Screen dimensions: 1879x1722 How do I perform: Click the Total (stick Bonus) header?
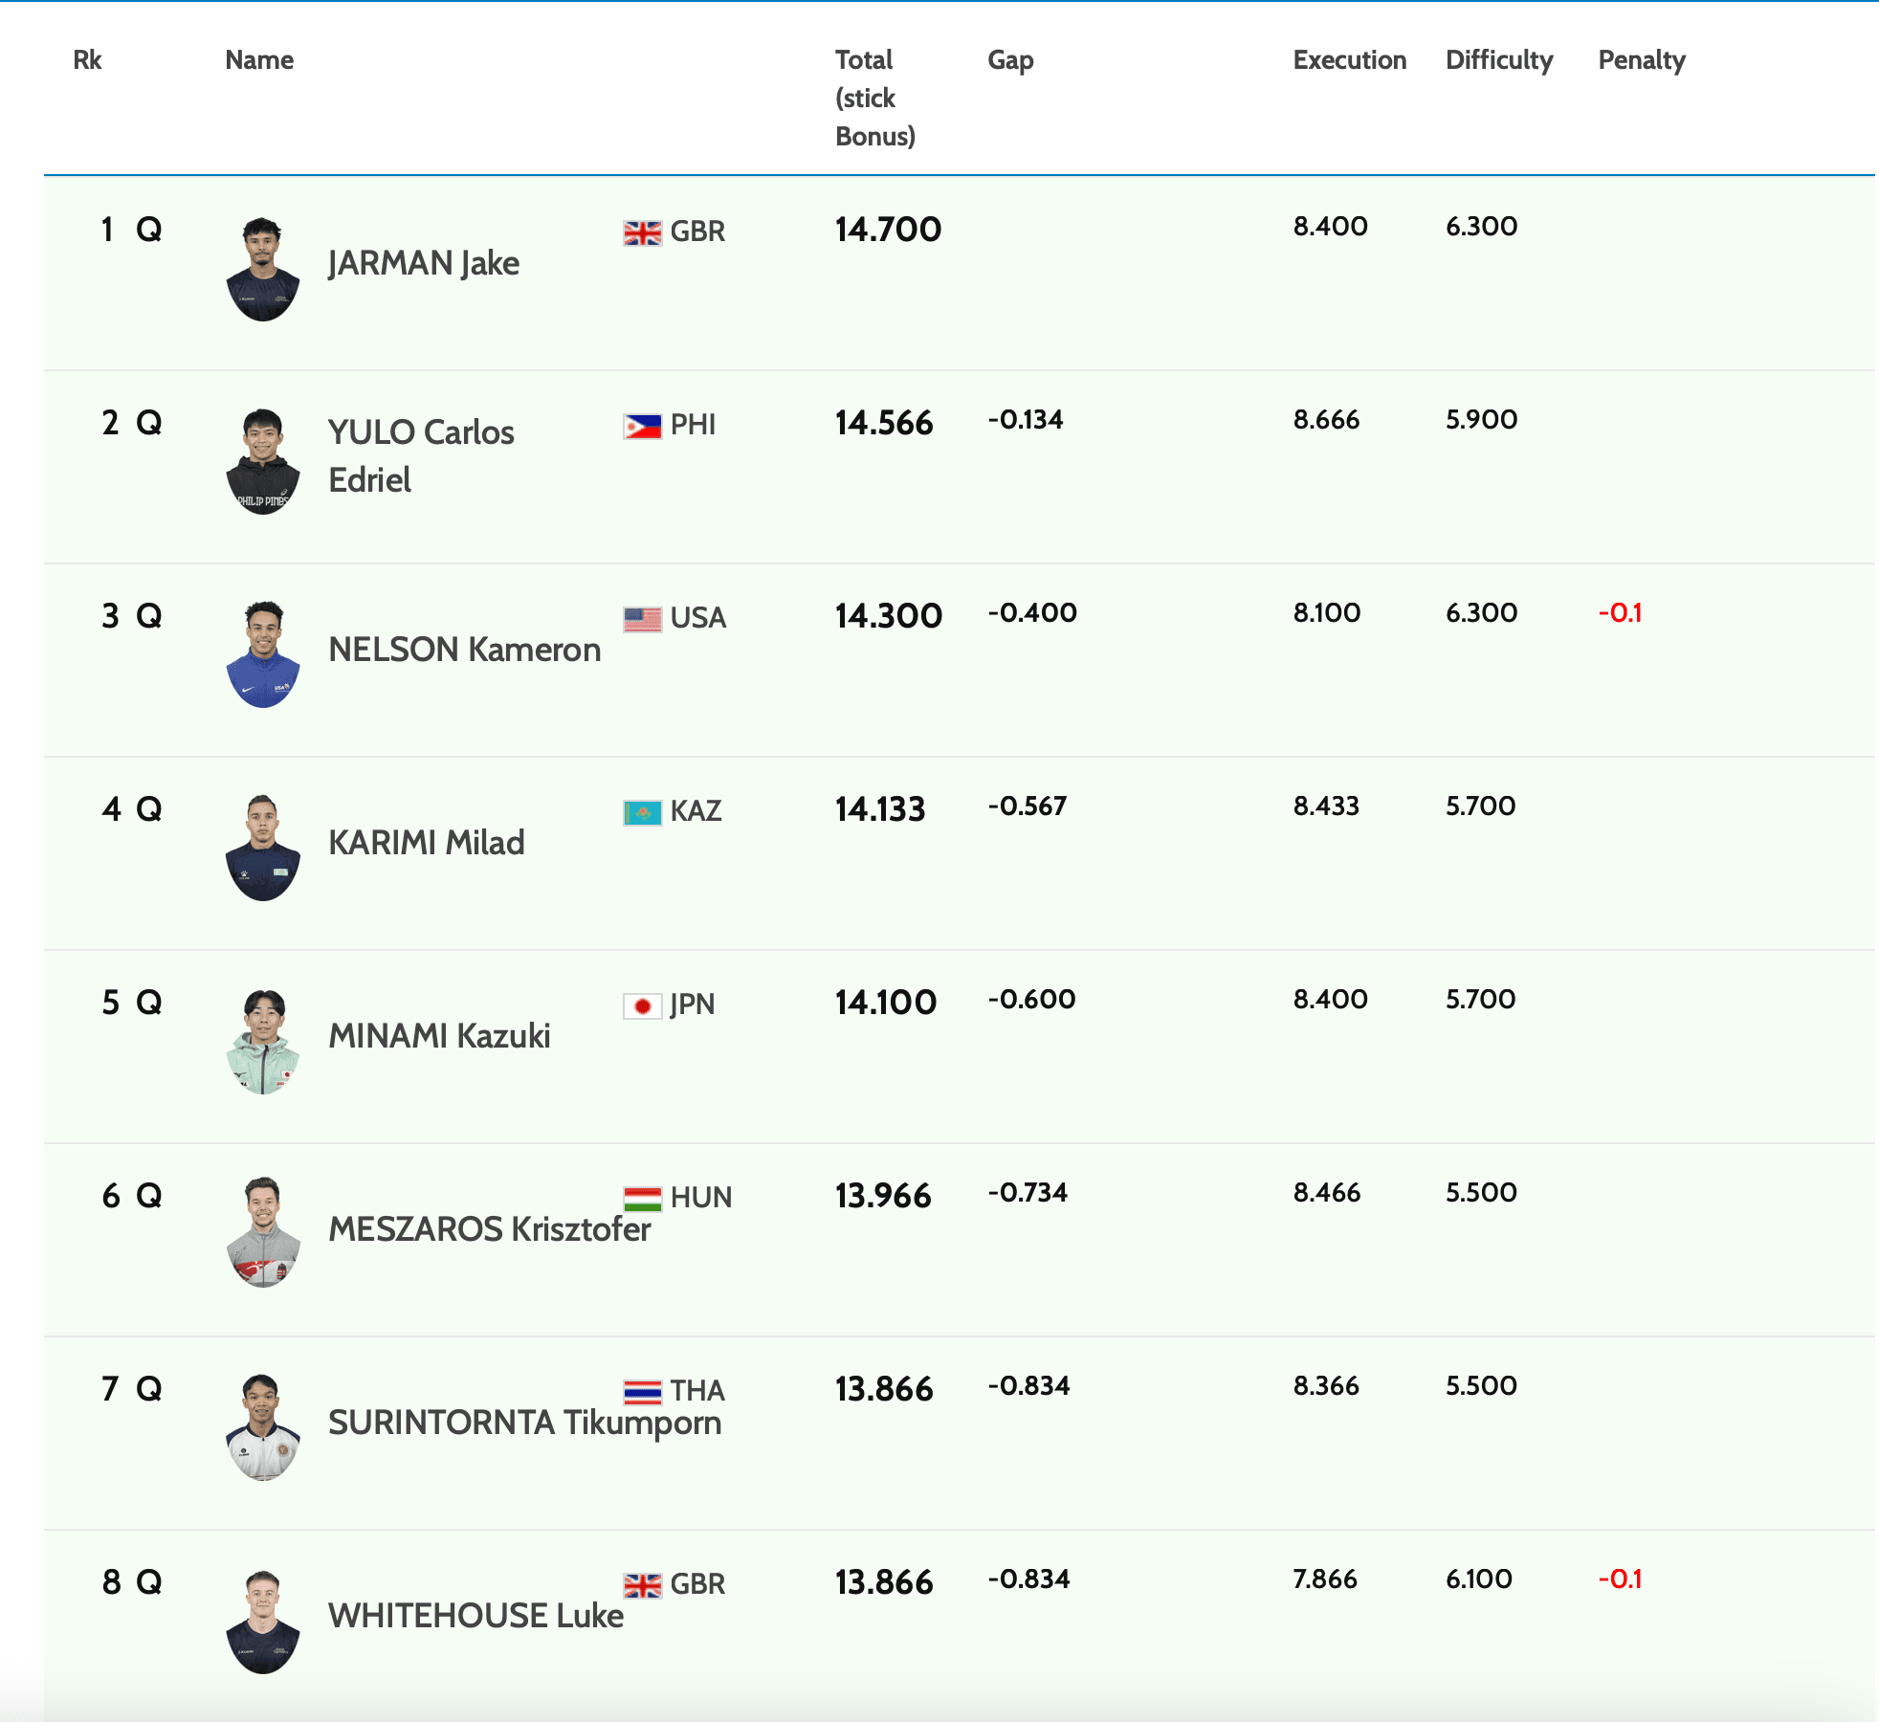click(x=874, y=98)
